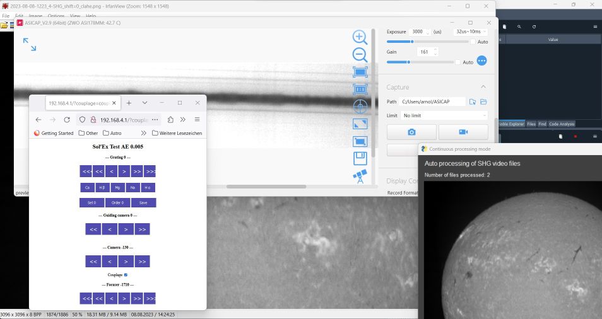Adjust the Exposure slider
The width and height of the screenshot is (602, 319).
point(428,42)
